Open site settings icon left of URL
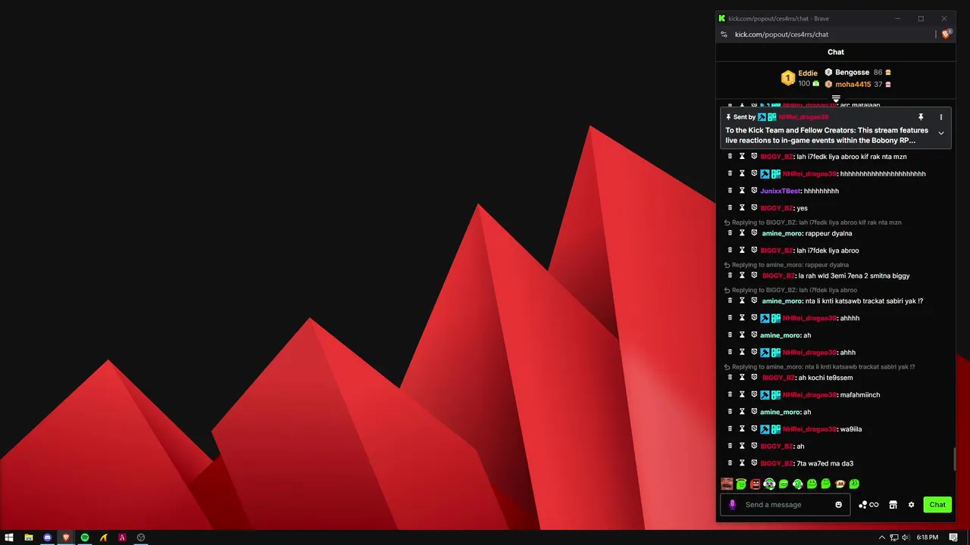Viewport: 970px width, 545px height. [724, 34]
